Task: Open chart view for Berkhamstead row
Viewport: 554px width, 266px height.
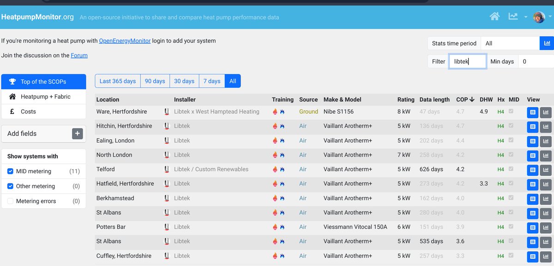Action: point(546,199)
